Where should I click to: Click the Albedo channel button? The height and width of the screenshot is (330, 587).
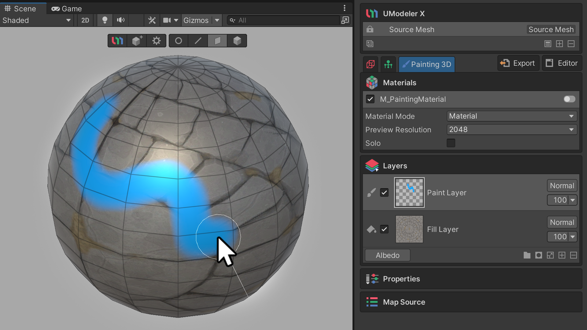(x=387, y=255)
